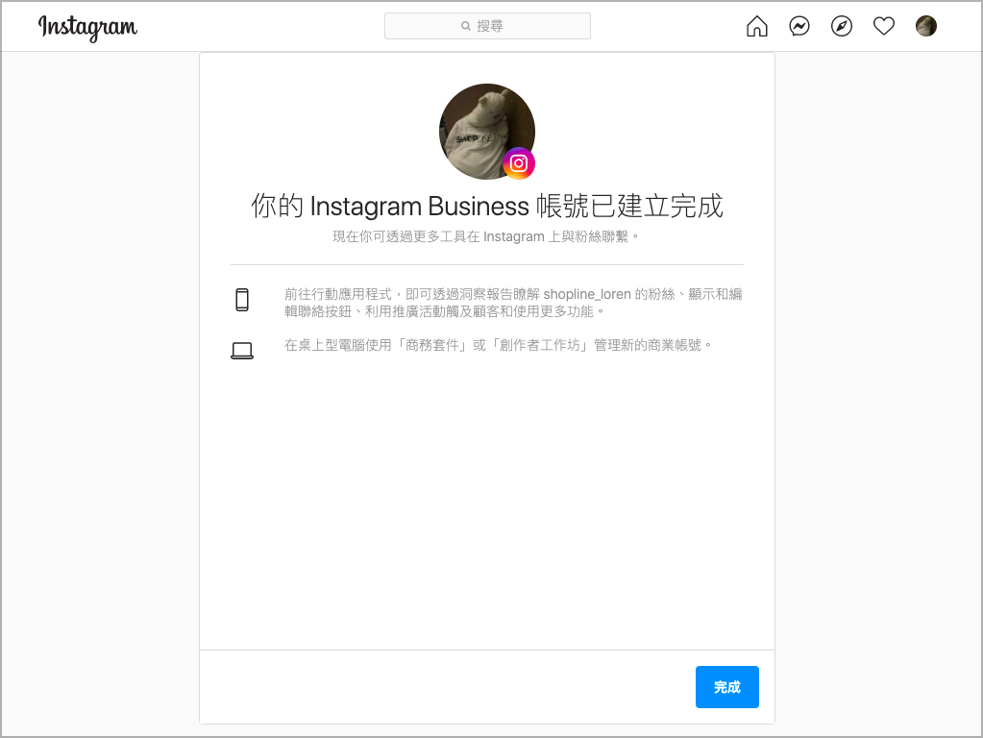The width and height of the screenshot is (983, 738).
Task: Open profile avatar in top bar
Action: pos(926,26)
